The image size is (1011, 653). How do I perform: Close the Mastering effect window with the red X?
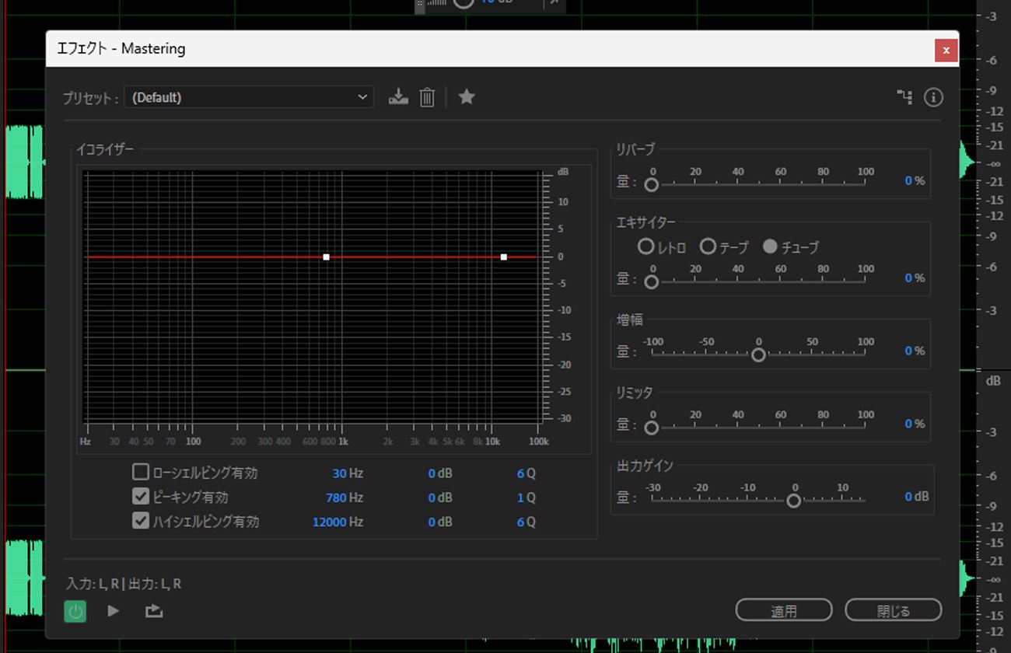pos(946,50)
